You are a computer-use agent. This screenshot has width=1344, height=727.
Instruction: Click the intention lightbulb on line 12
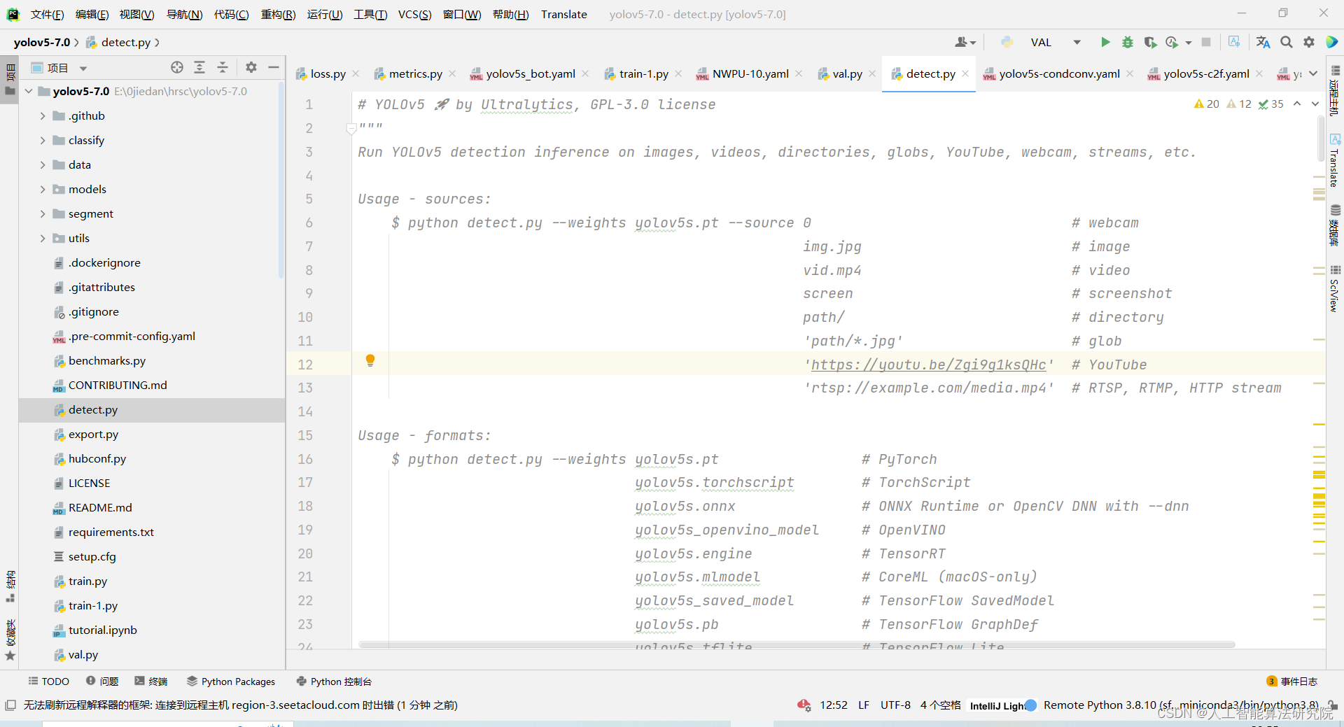(370, 361)
